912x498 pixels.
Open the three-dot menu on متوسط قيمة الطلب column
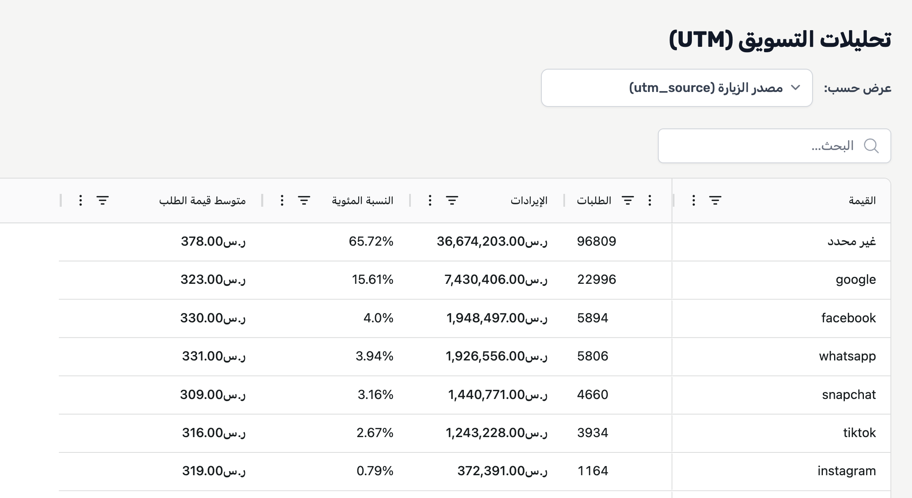80,200
